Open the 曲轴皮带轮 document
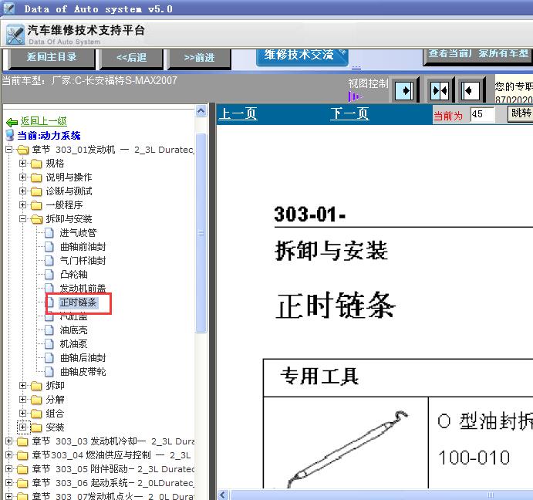The width and height of the screenshot is (533, 500). click(83, 372)
